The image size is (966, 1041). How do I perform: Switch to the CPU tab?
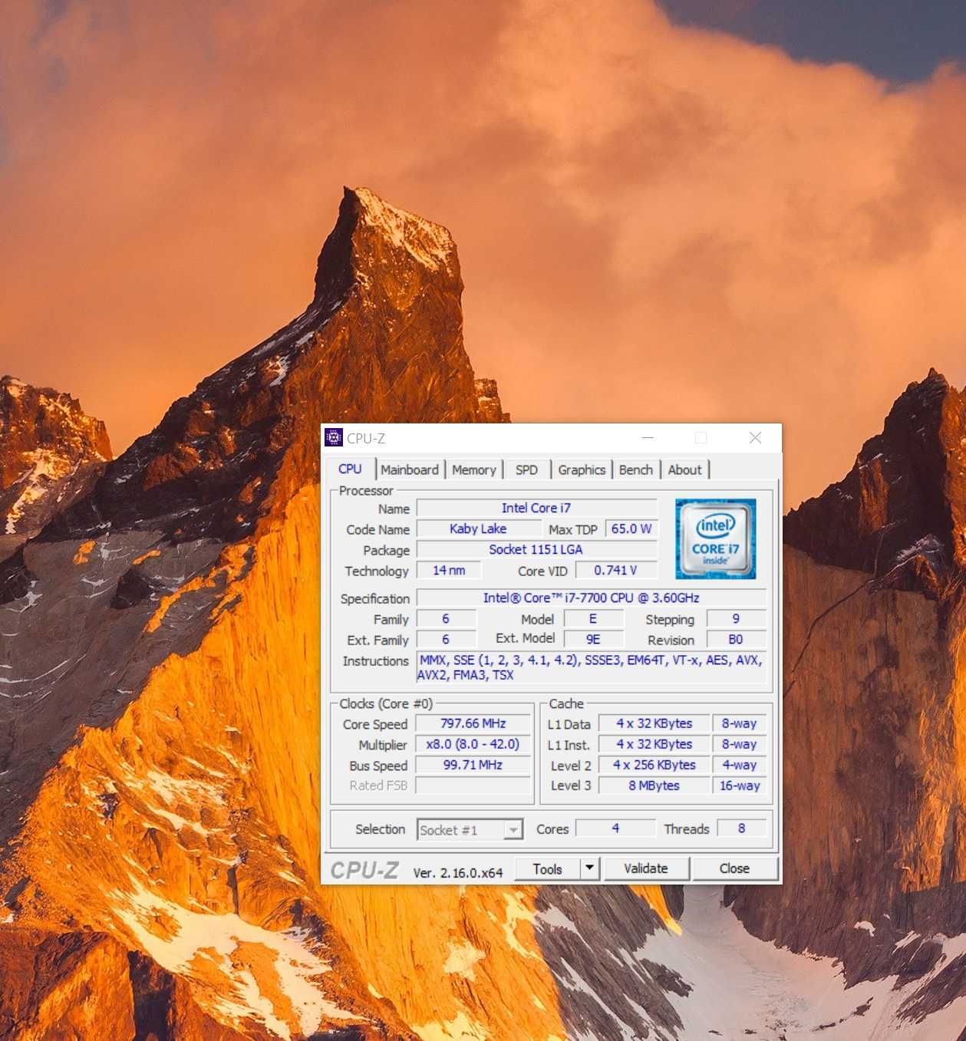point(350,469)
